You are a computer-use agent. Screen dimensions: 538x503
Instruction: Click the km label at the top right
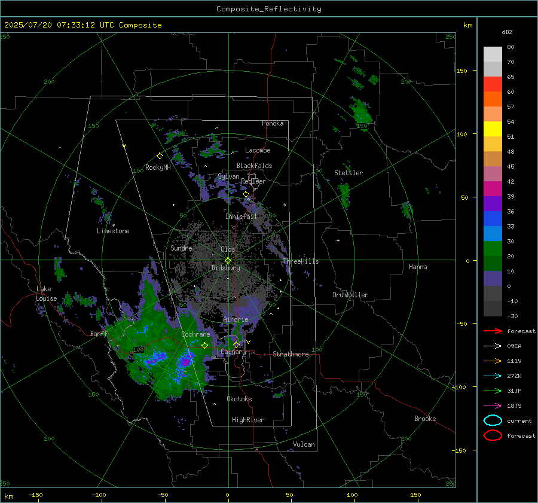click(467, 25)
